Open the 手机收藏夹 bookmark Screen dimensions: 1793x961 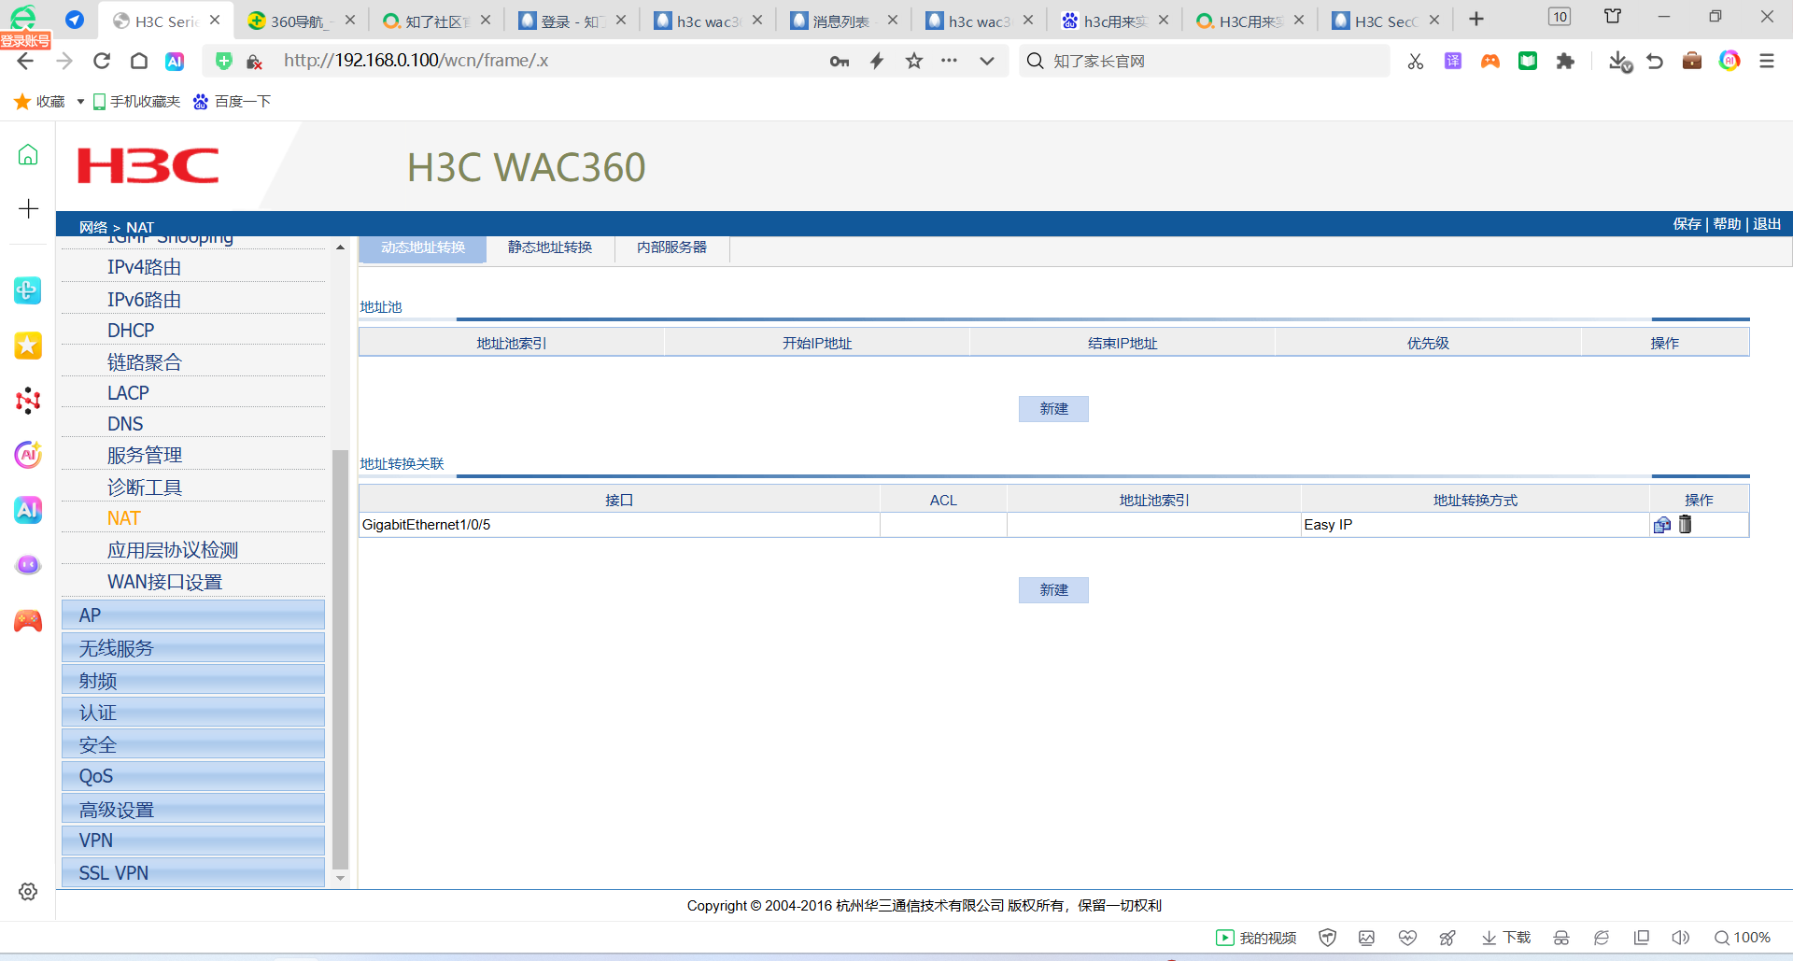(x=136, y=102)
